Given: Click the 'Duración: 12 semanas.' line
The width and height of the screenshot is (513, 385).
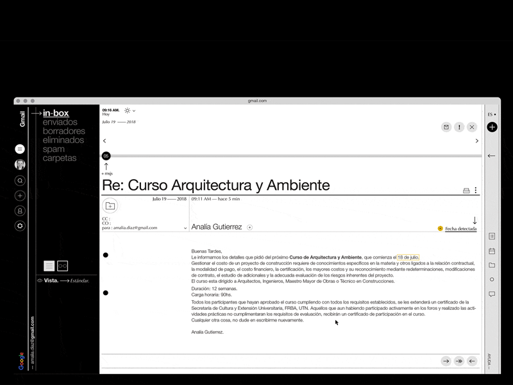Looking at the screenshot, I should click(x=214, y=289).
